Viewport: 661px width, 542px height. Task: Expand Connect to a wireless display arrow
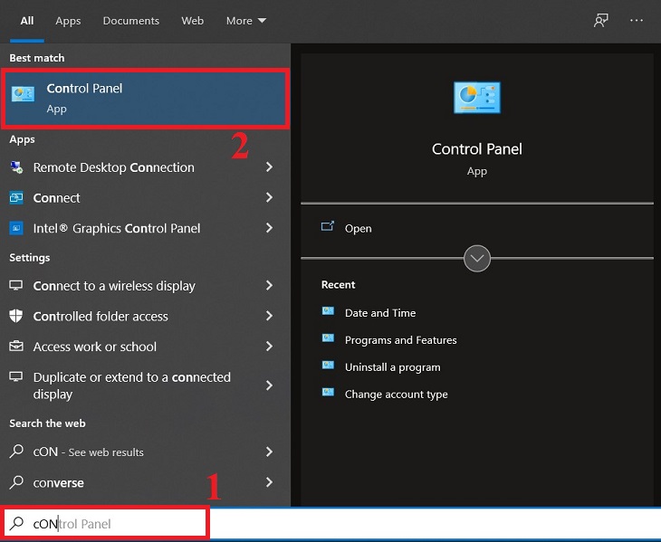(x=269, y=286)
